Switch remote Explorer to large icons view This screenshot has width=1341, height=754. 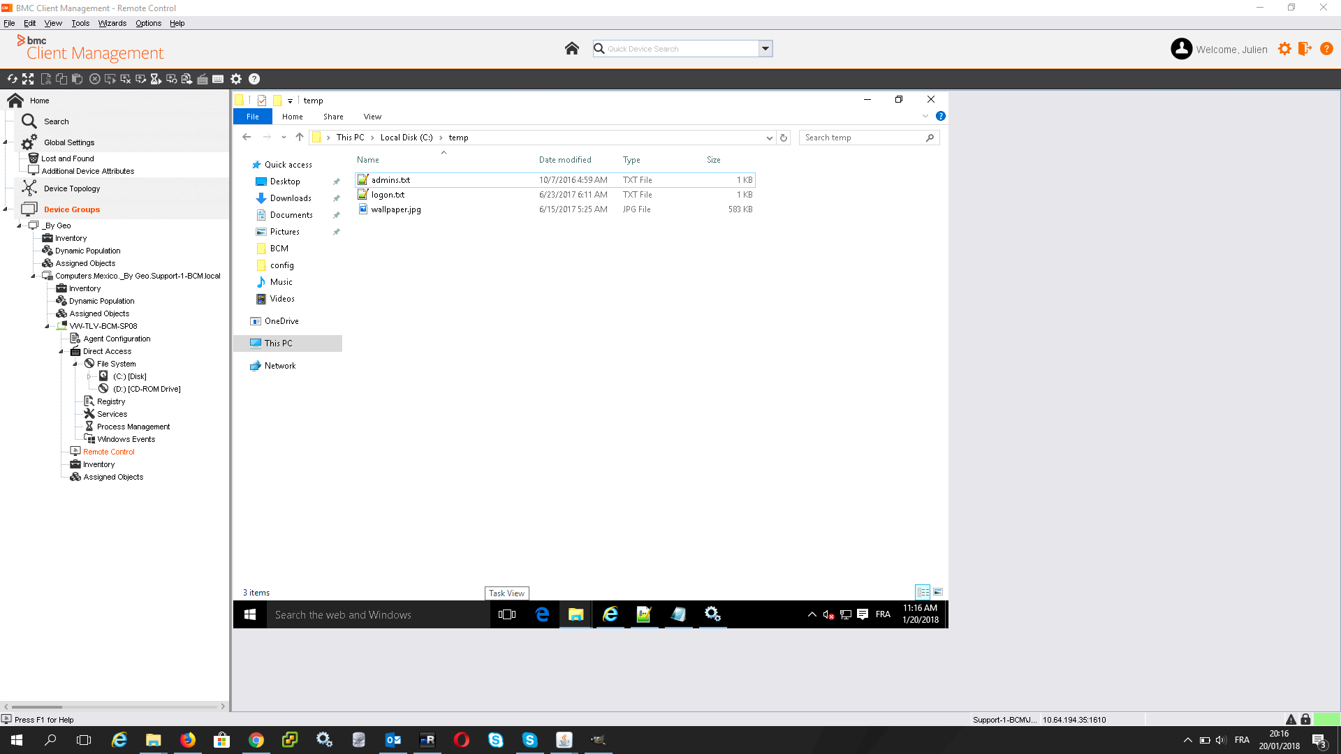coord(938,592)
